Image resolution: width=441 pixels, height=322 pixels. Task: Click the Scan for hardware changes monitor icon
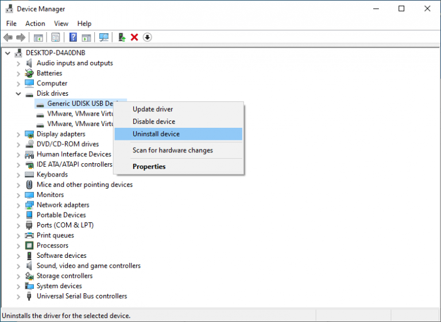point(104,37)
